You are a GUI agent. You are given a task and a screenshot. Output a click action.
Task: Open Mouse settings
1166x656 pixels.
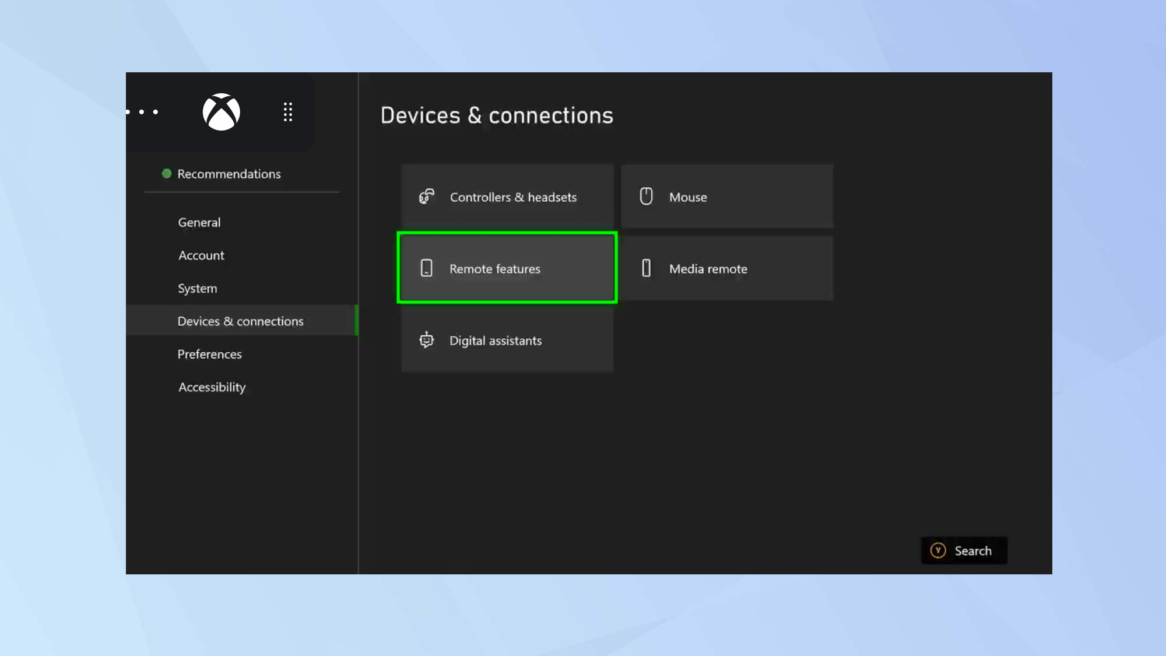coord(727,197)
